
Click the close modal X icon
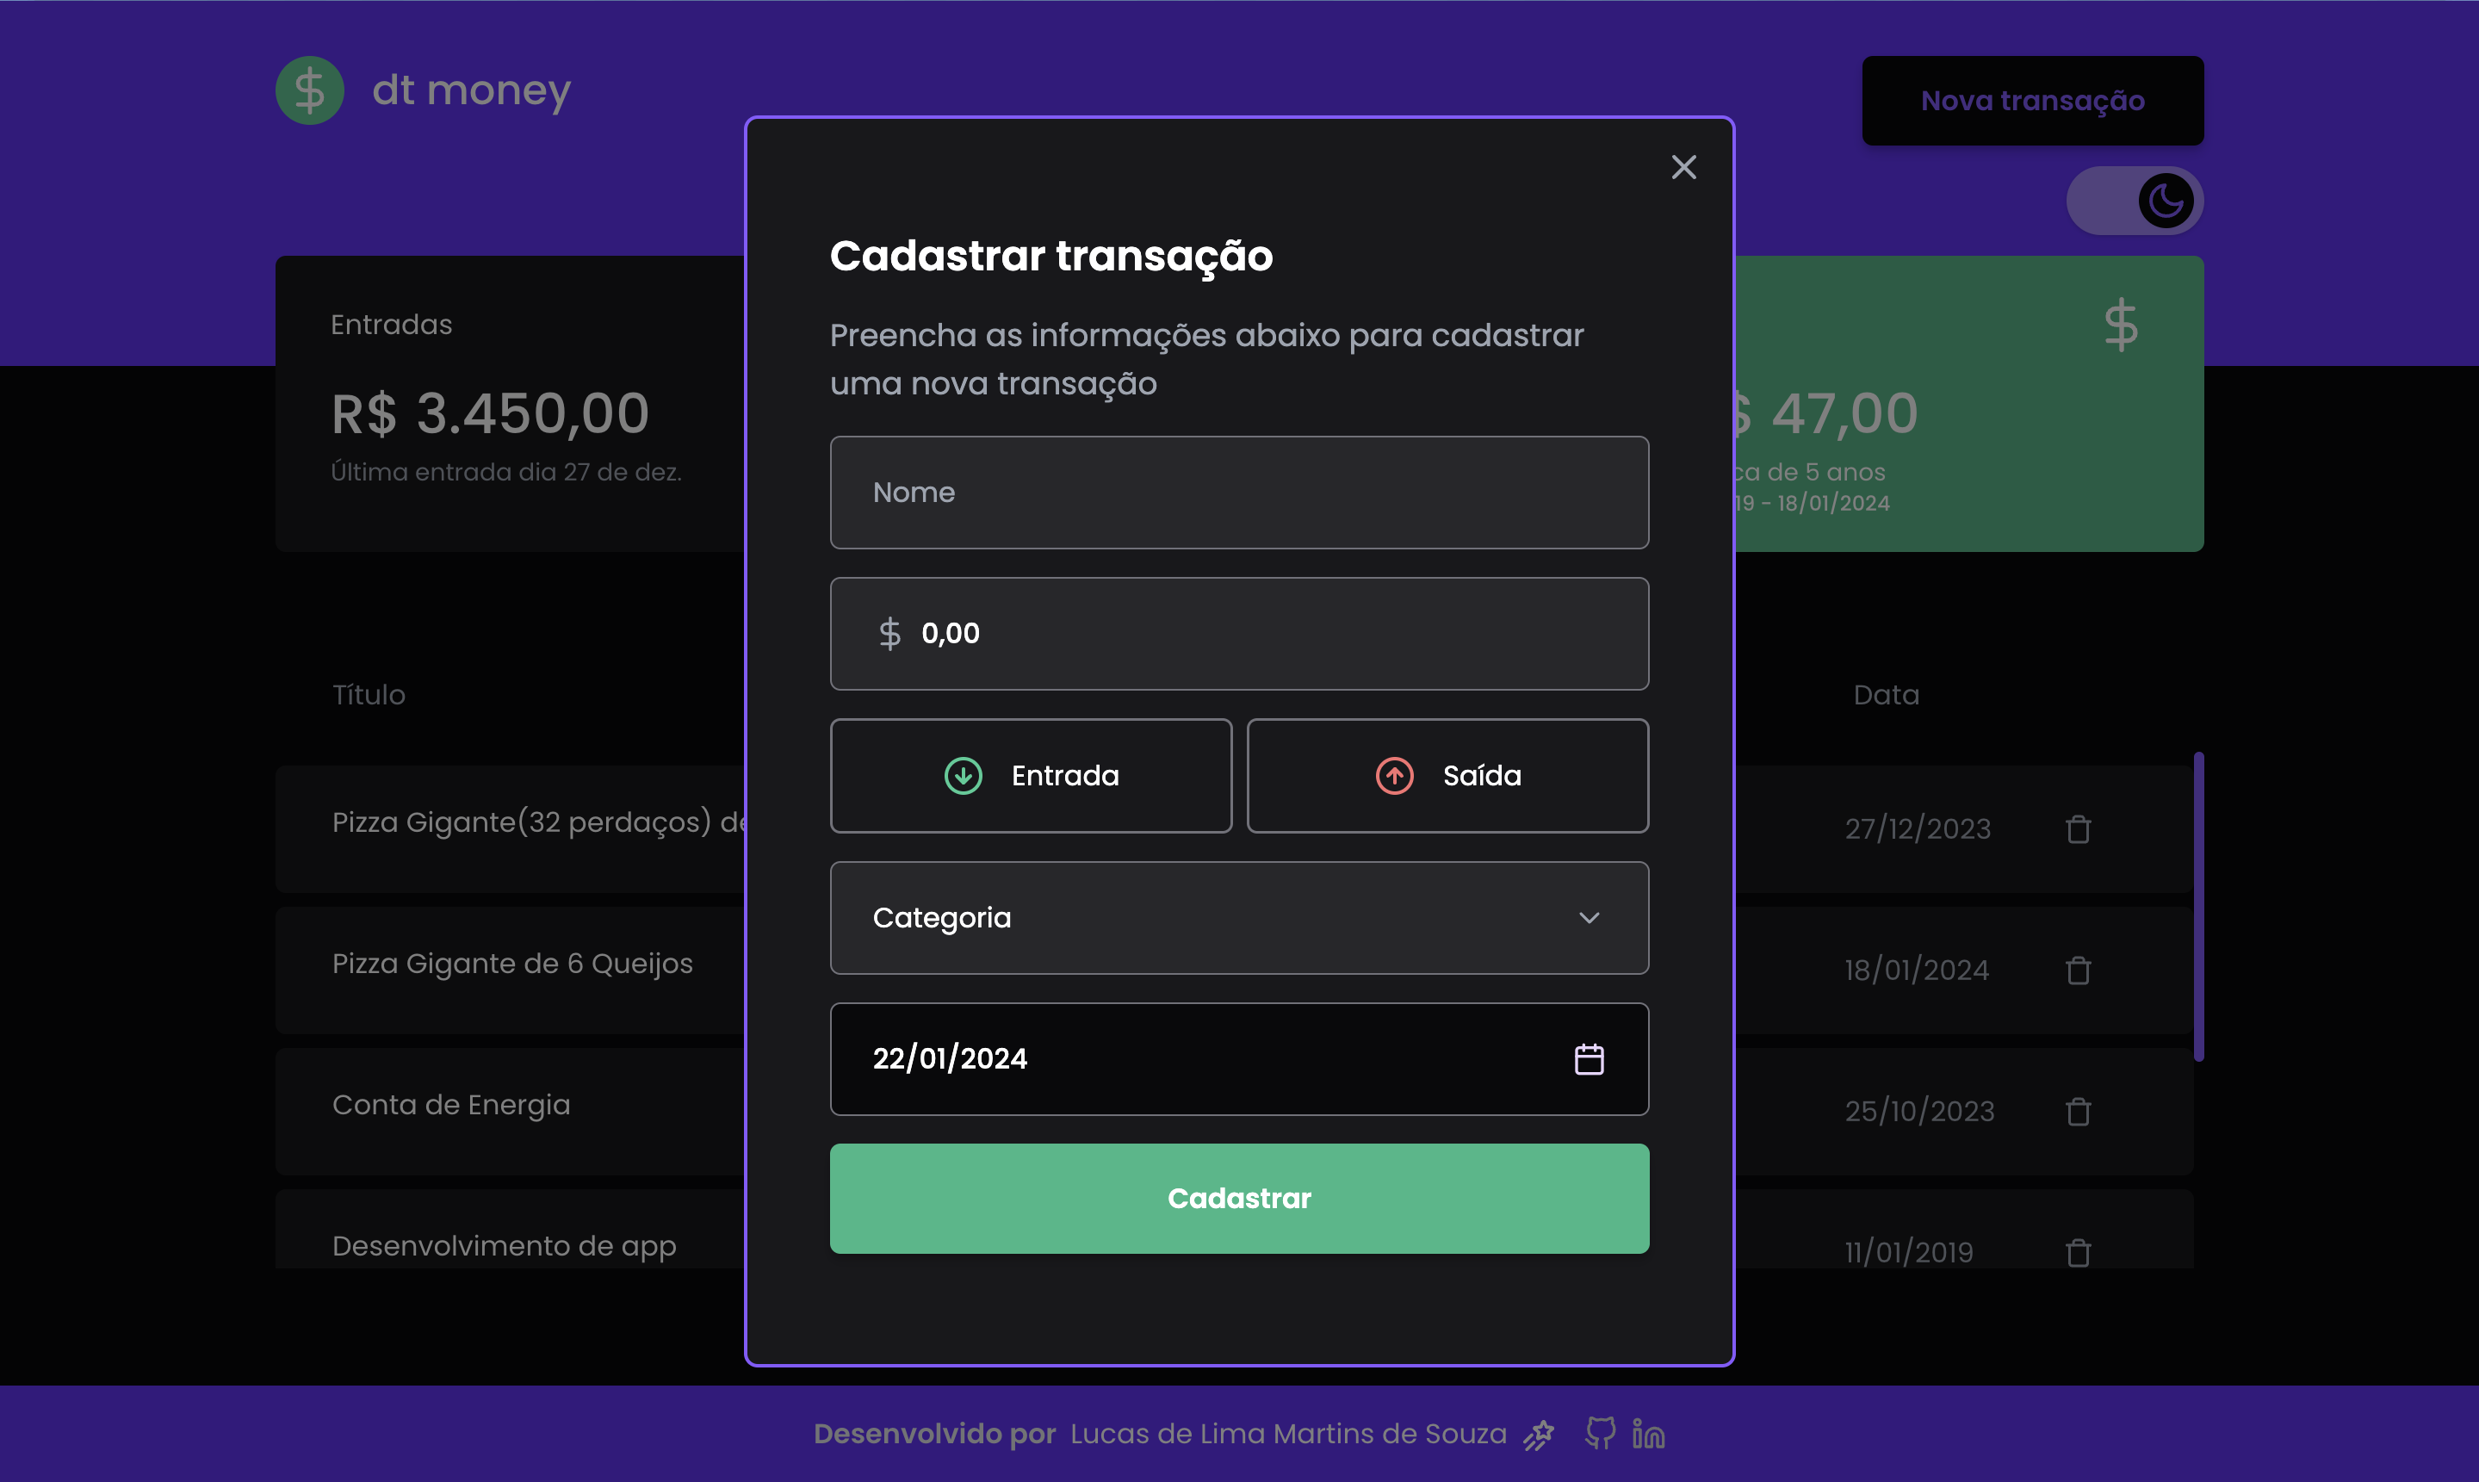tap(1684, 168)
